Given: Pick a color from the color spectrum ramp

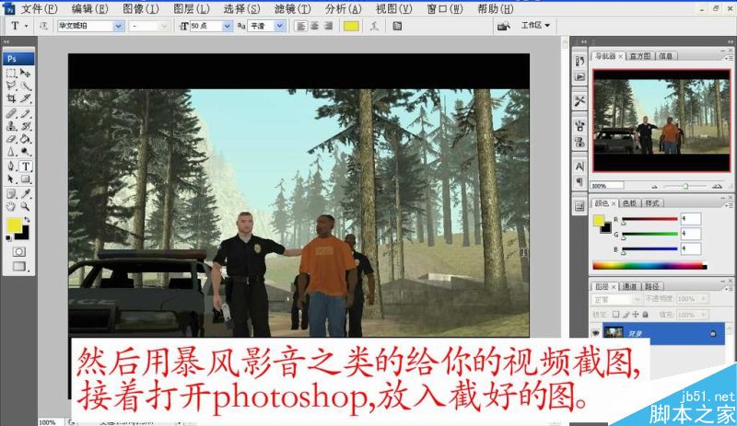Looking at the screenshot, I should click(649, 266).
